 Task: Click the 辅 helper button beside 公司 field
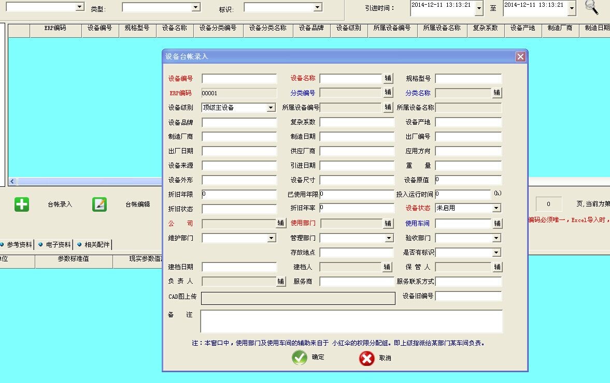pos(280,223)
